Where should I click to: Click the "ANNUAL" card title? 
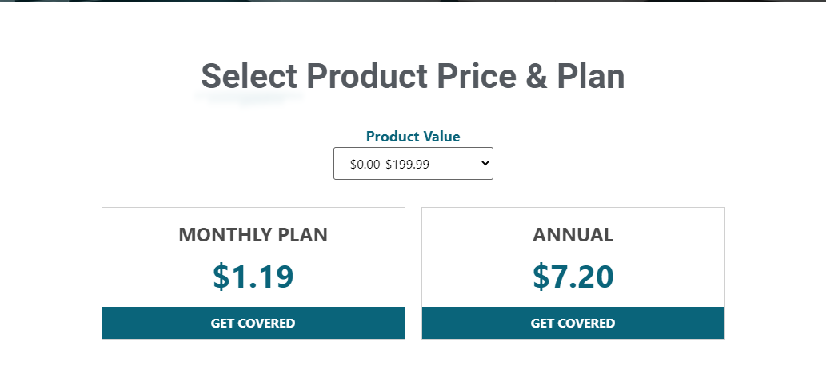click(x=573, y=236)
